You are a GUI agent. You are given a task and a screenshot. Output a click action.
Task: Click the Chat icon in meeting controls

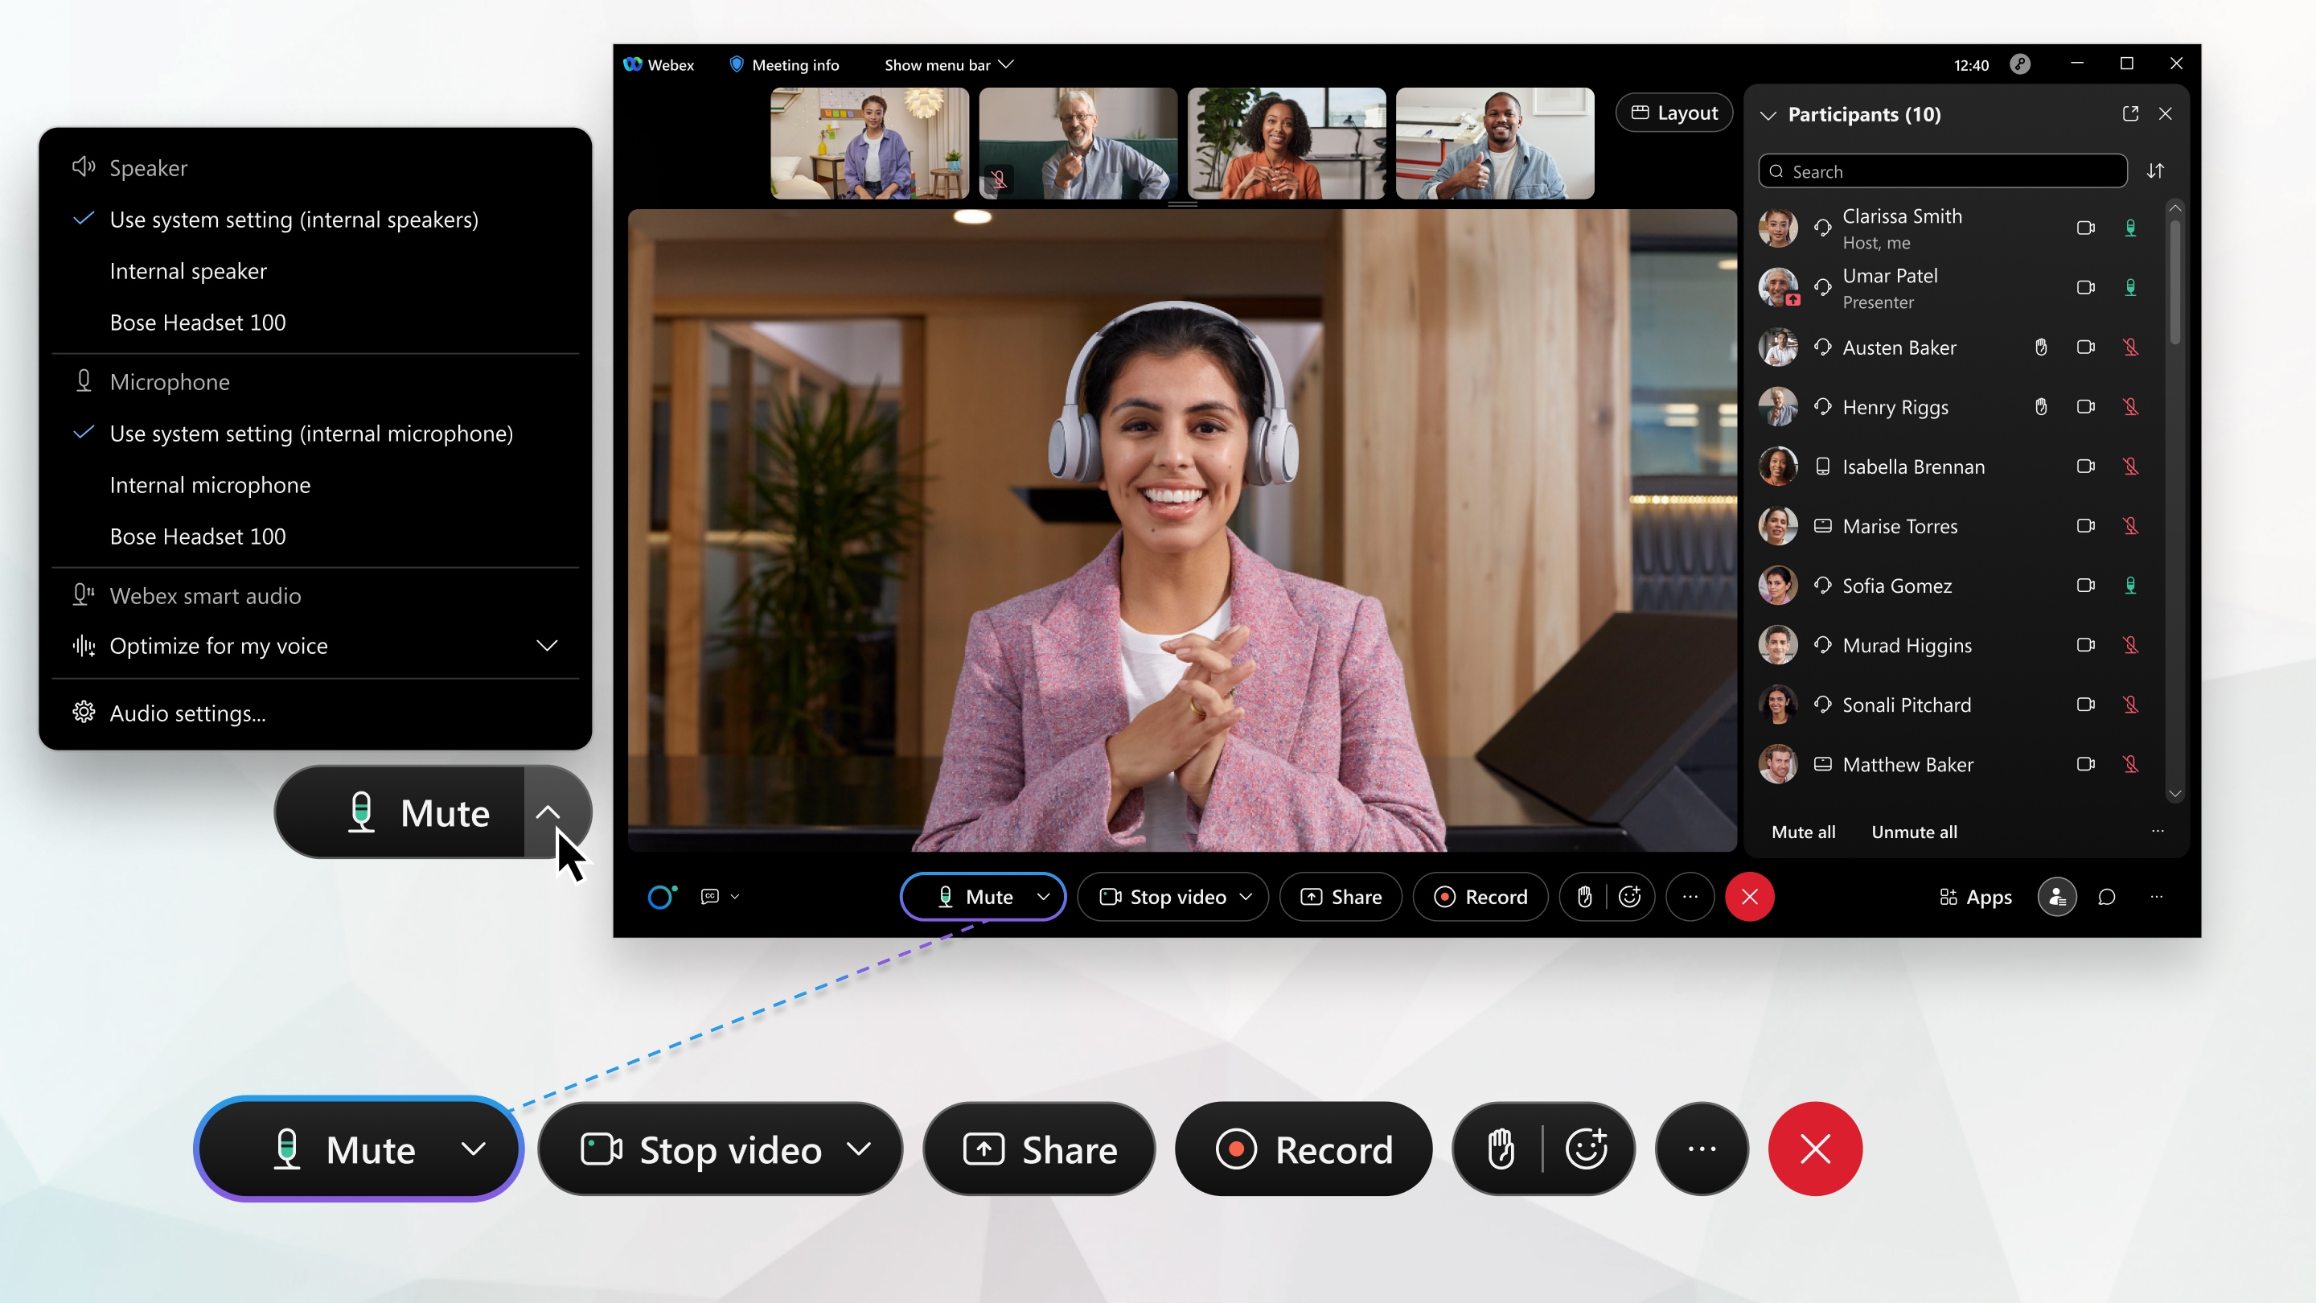point(2106,896)
